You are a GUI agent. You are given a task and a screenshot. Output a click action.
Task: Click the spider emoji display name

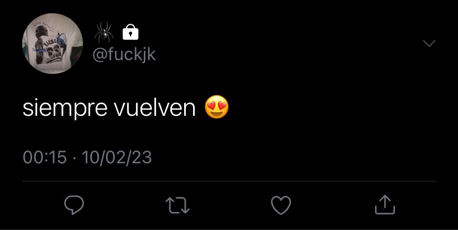point(103,32)
